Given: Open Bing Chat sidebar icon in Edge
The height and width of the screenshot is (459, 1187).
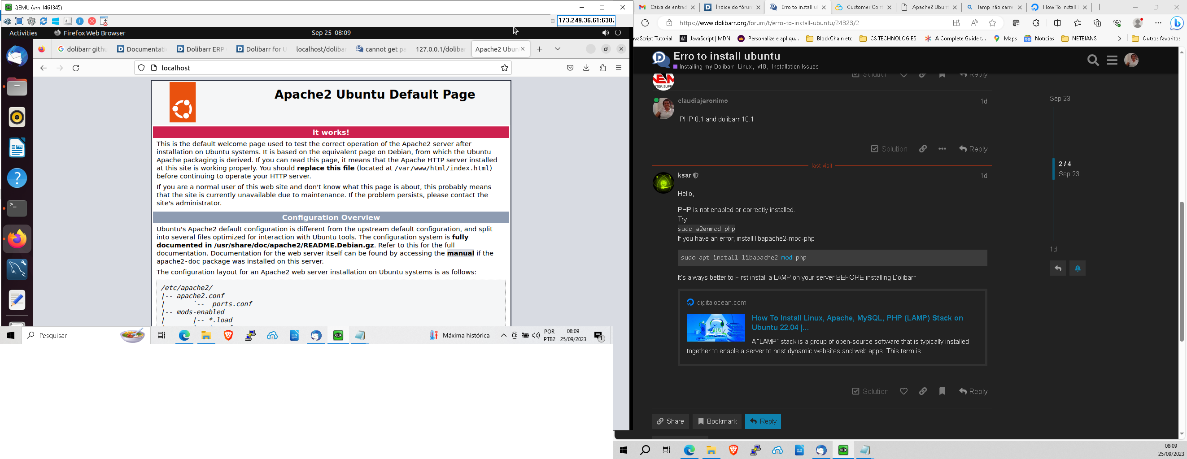Looking at the screenshot, I should click(x=1176, y=23).
